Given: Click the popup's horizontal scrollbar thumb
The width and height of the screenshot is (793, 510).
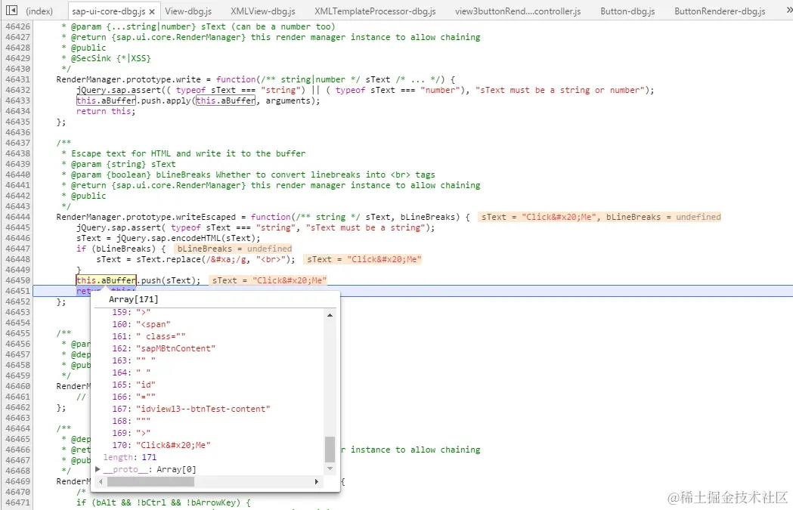Looking at the screenshot, I should click(x=150, y=482).
